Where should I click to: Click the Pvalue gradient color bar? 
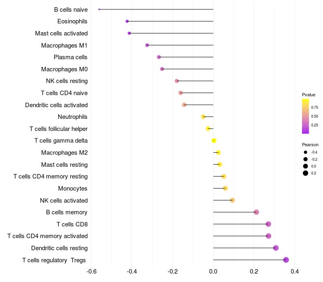(x=305, y=116)
